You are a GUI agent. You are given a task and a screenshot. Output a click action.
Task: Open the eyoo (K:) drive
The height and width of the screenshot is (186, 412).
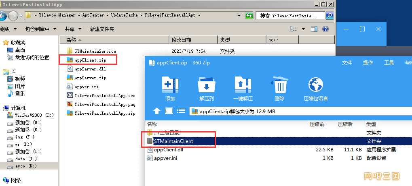tap(22, 166)
